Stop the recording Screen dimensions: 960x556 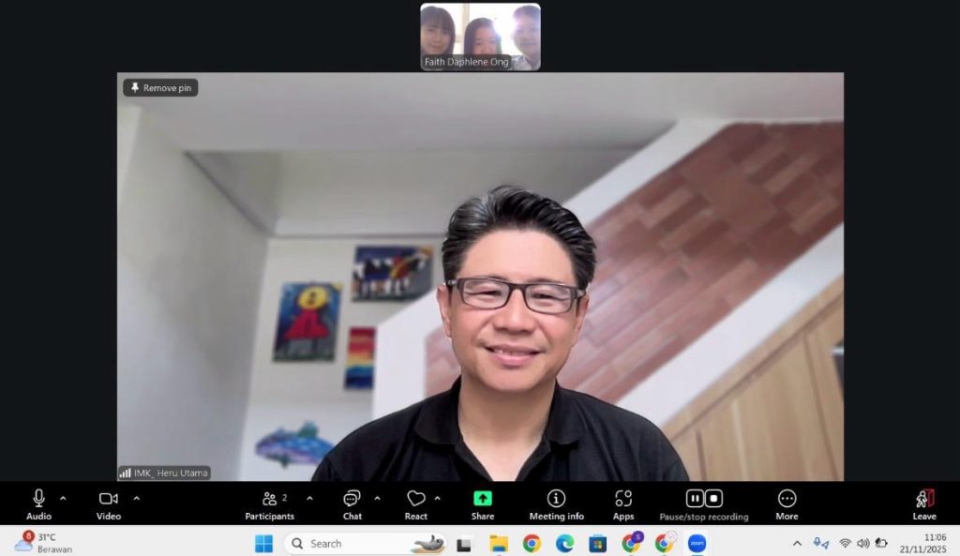pyautogui.click(x=713, y=499)
